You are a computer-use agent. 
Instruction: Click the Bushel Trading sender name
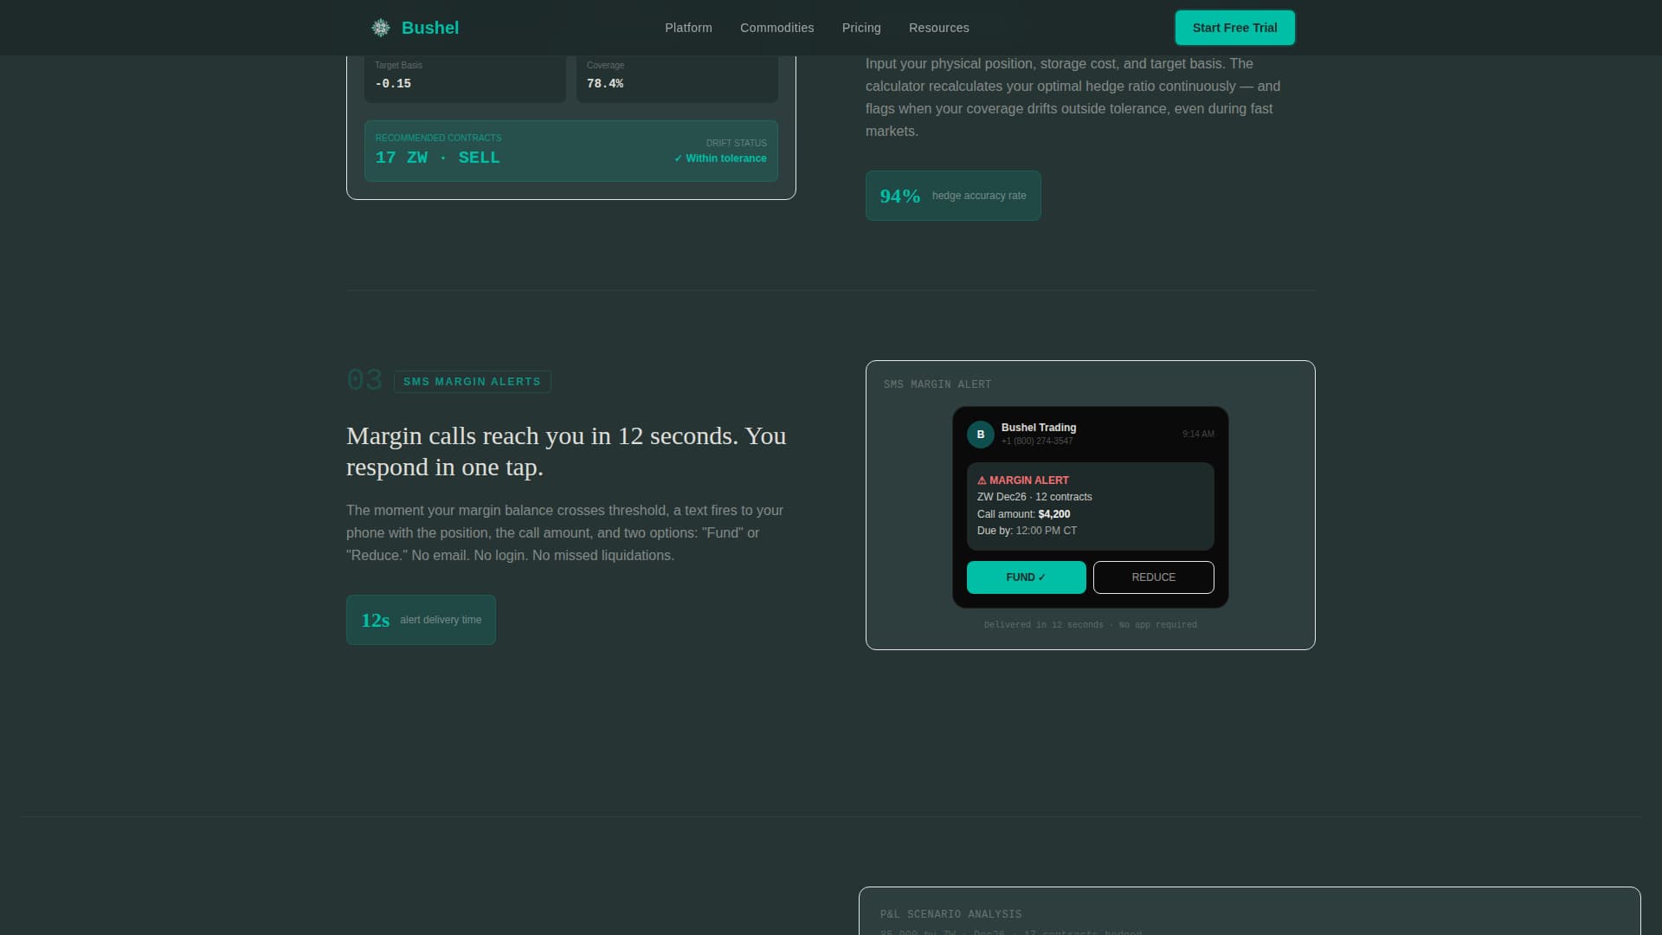pos(1038,428)
